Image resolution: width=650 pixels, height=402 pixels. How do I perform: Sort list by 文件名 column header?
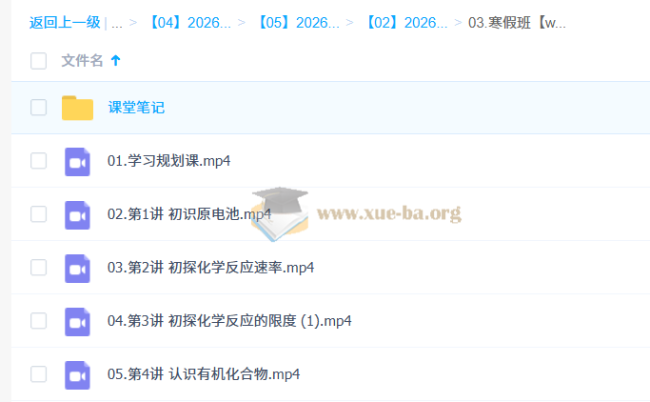tap(82, 61)
